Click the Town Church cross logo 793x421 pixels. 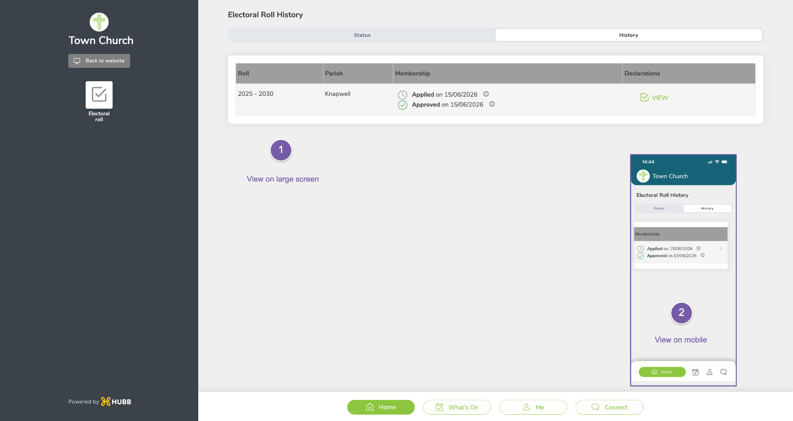(99, 22)
